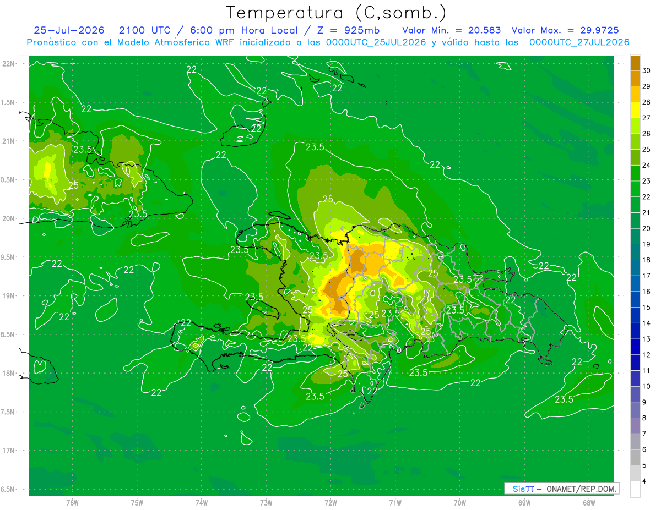Click the 'Sisπ – ONAMET/REP.DOM.' credit box
This screenshot has height=510, width=661.
click(561, 489)
